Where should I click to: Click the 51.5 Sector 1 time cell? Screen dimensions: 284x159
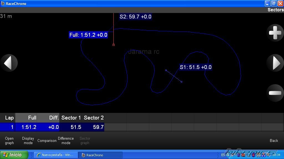(71, 127)
